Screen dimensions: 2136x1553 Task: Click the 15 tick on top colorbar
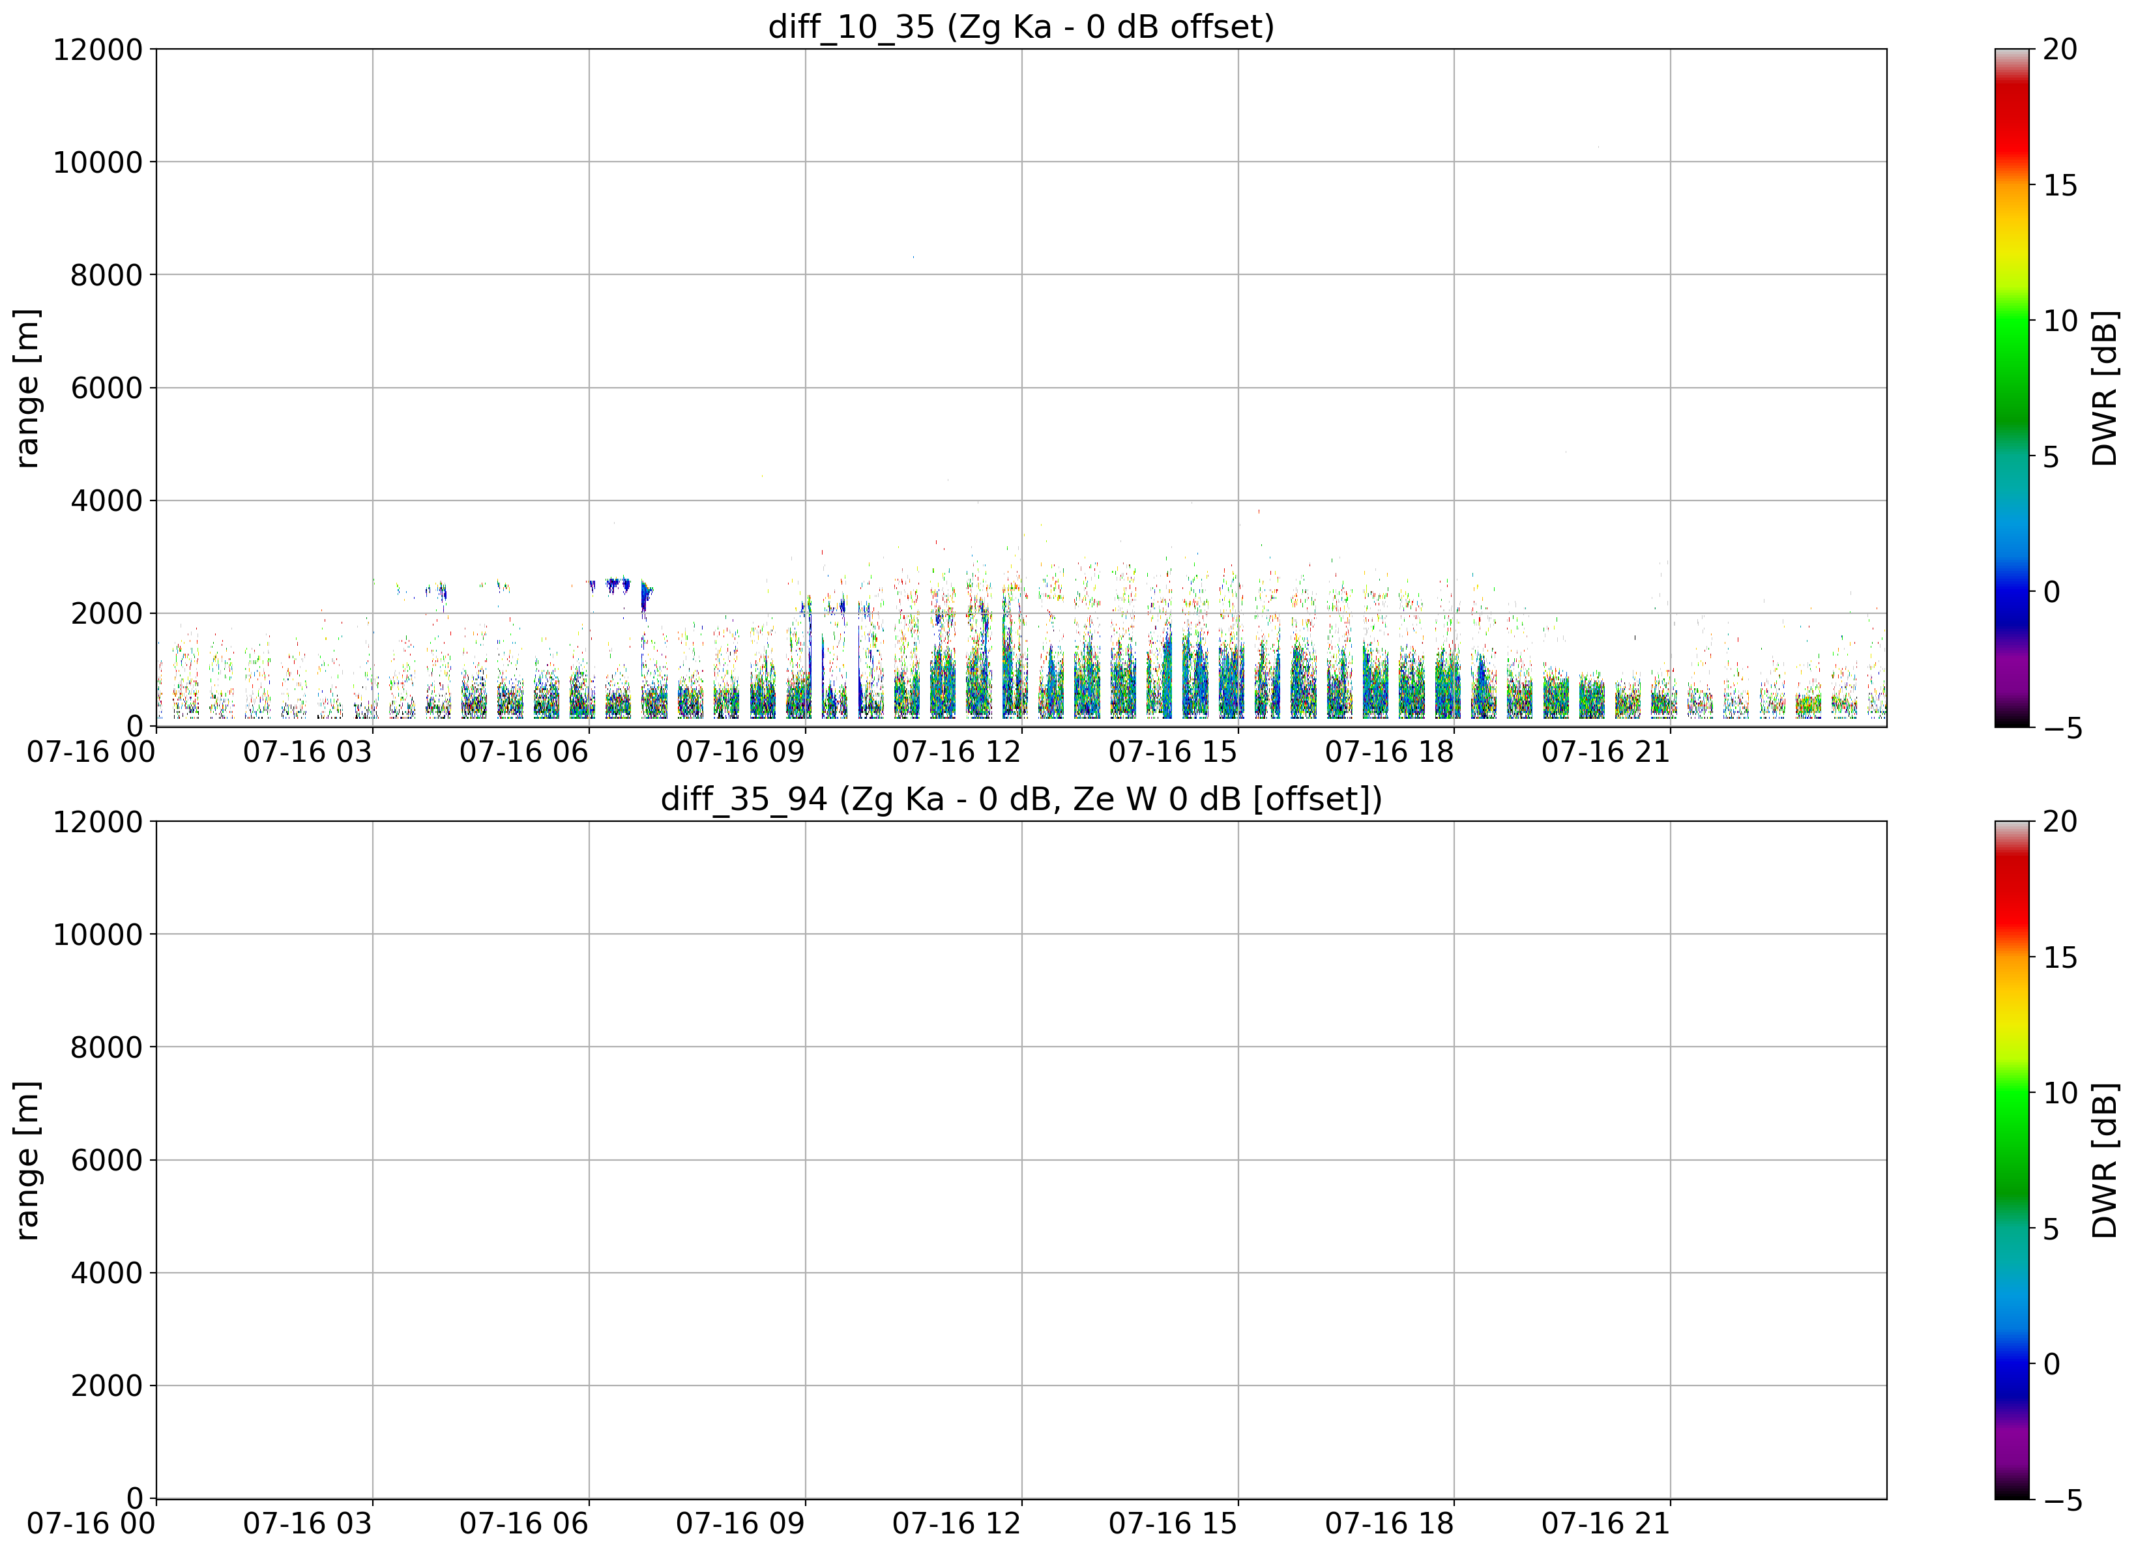(2060, 186)
